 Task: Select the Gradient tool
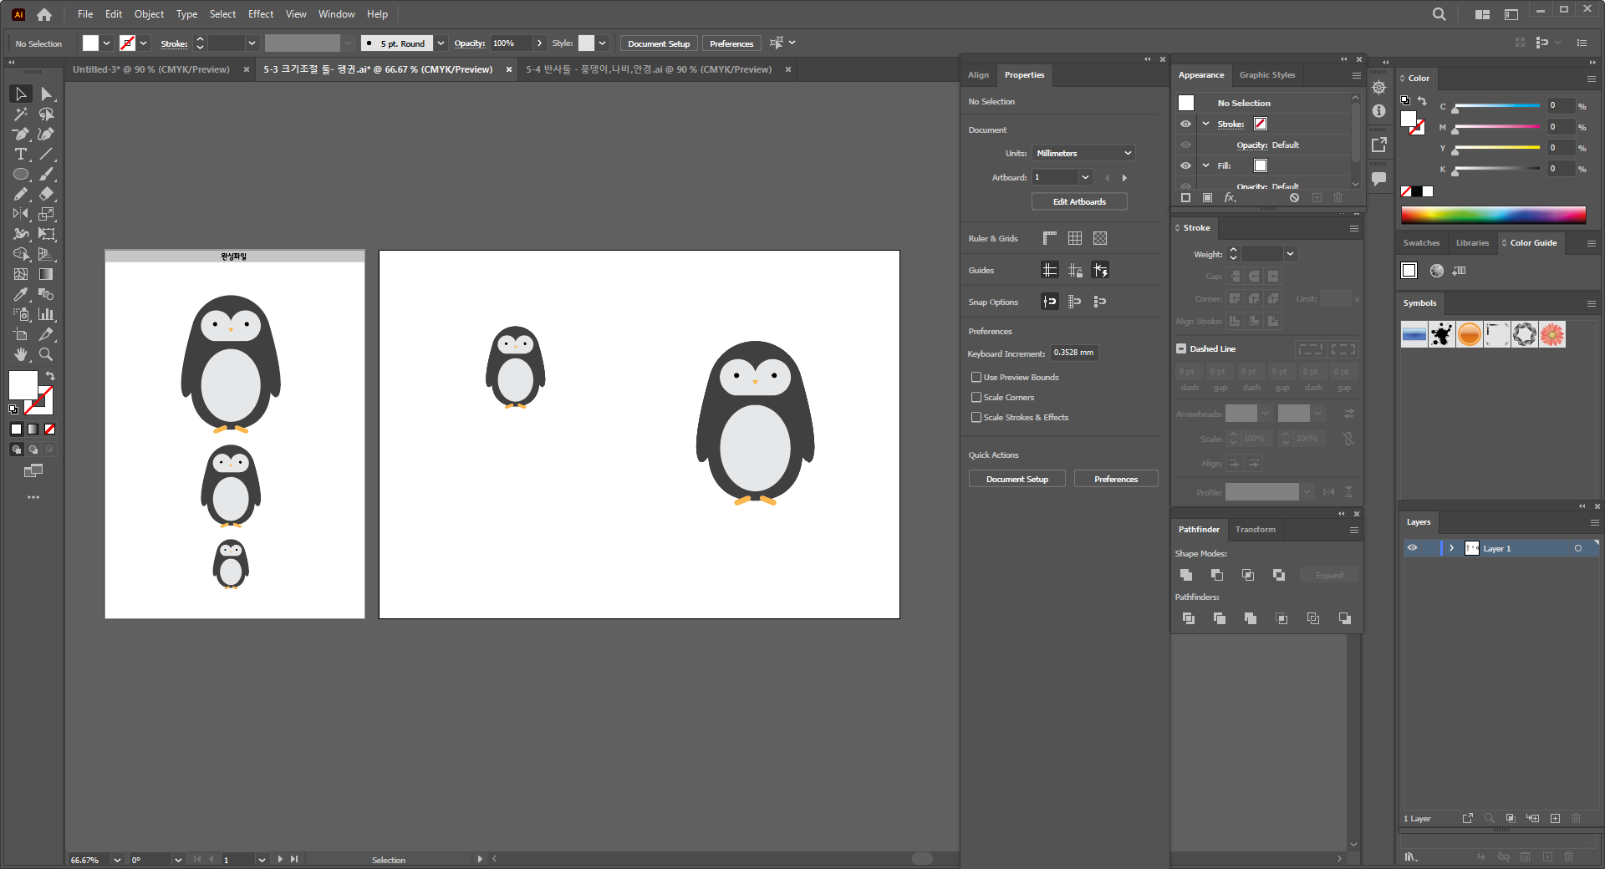point(47,275)
